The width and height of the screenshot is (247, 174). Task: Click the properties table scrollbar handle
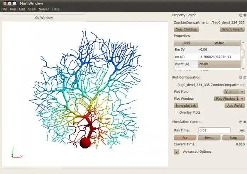click(243, 53)
